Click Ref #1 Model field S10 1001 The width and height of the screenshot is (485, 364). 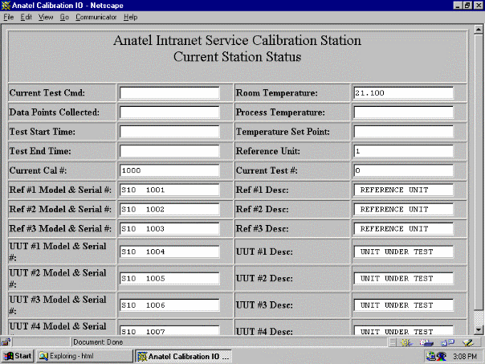click(169, 190)
